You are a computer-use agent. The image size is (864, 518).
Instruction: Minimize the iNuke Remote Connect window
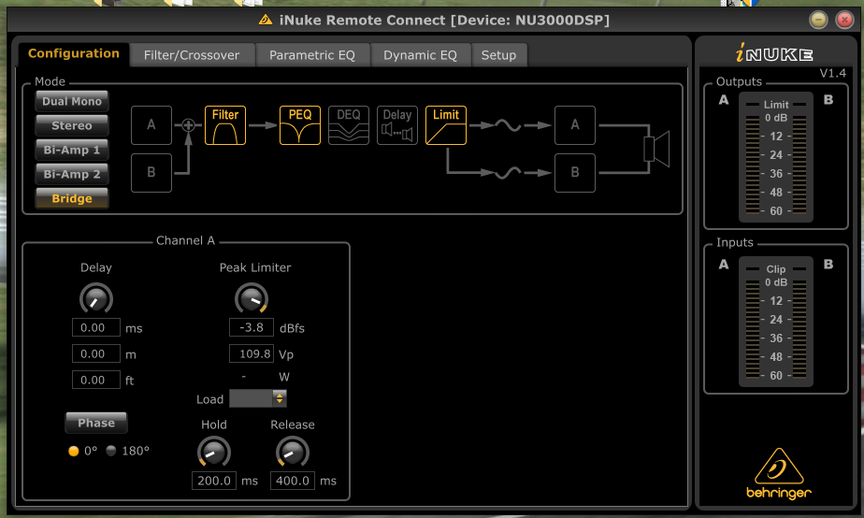coord(818,20)
